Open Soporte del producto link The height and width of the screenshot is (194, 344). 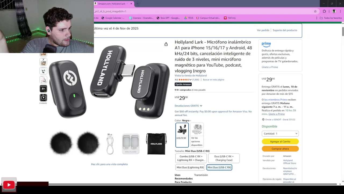(285, 30)
